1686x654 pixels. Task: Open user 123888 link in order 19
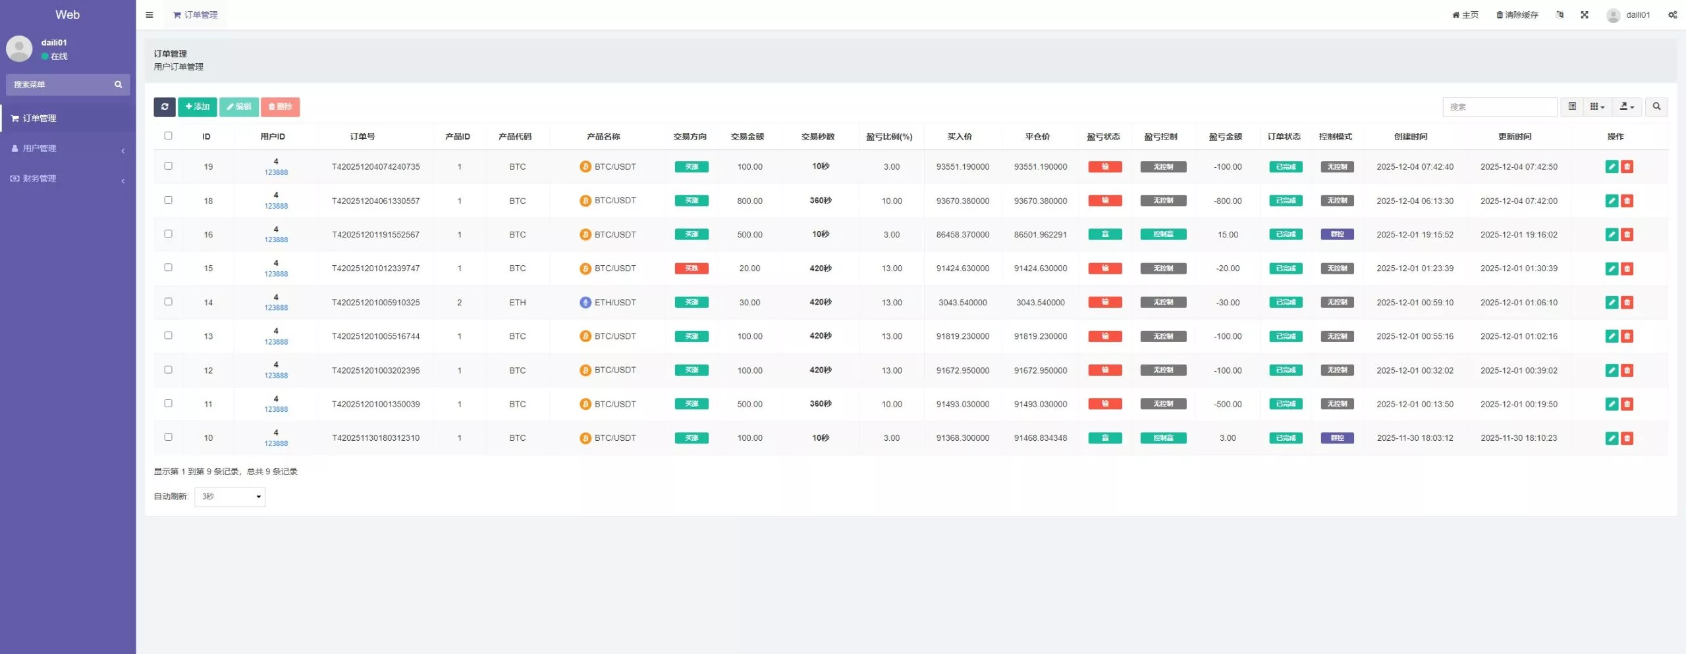(276, 172)
